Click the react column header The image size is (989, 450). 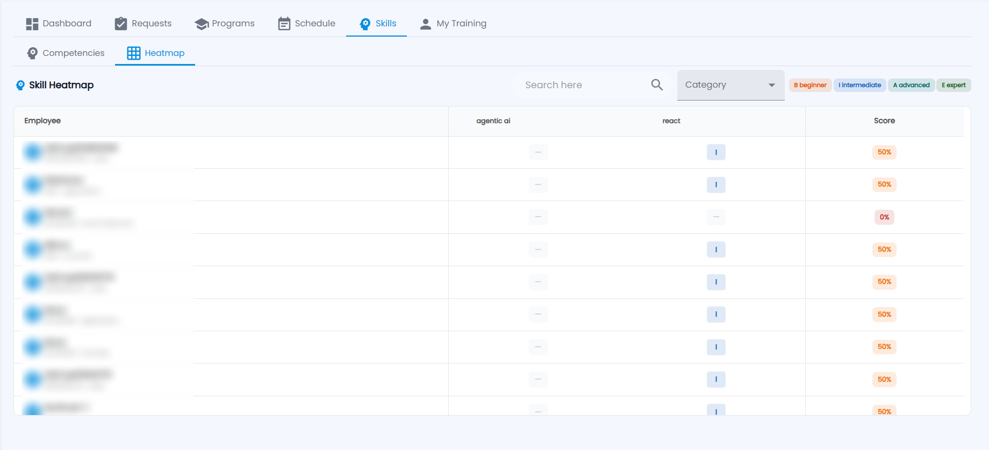tap(671, 120)
